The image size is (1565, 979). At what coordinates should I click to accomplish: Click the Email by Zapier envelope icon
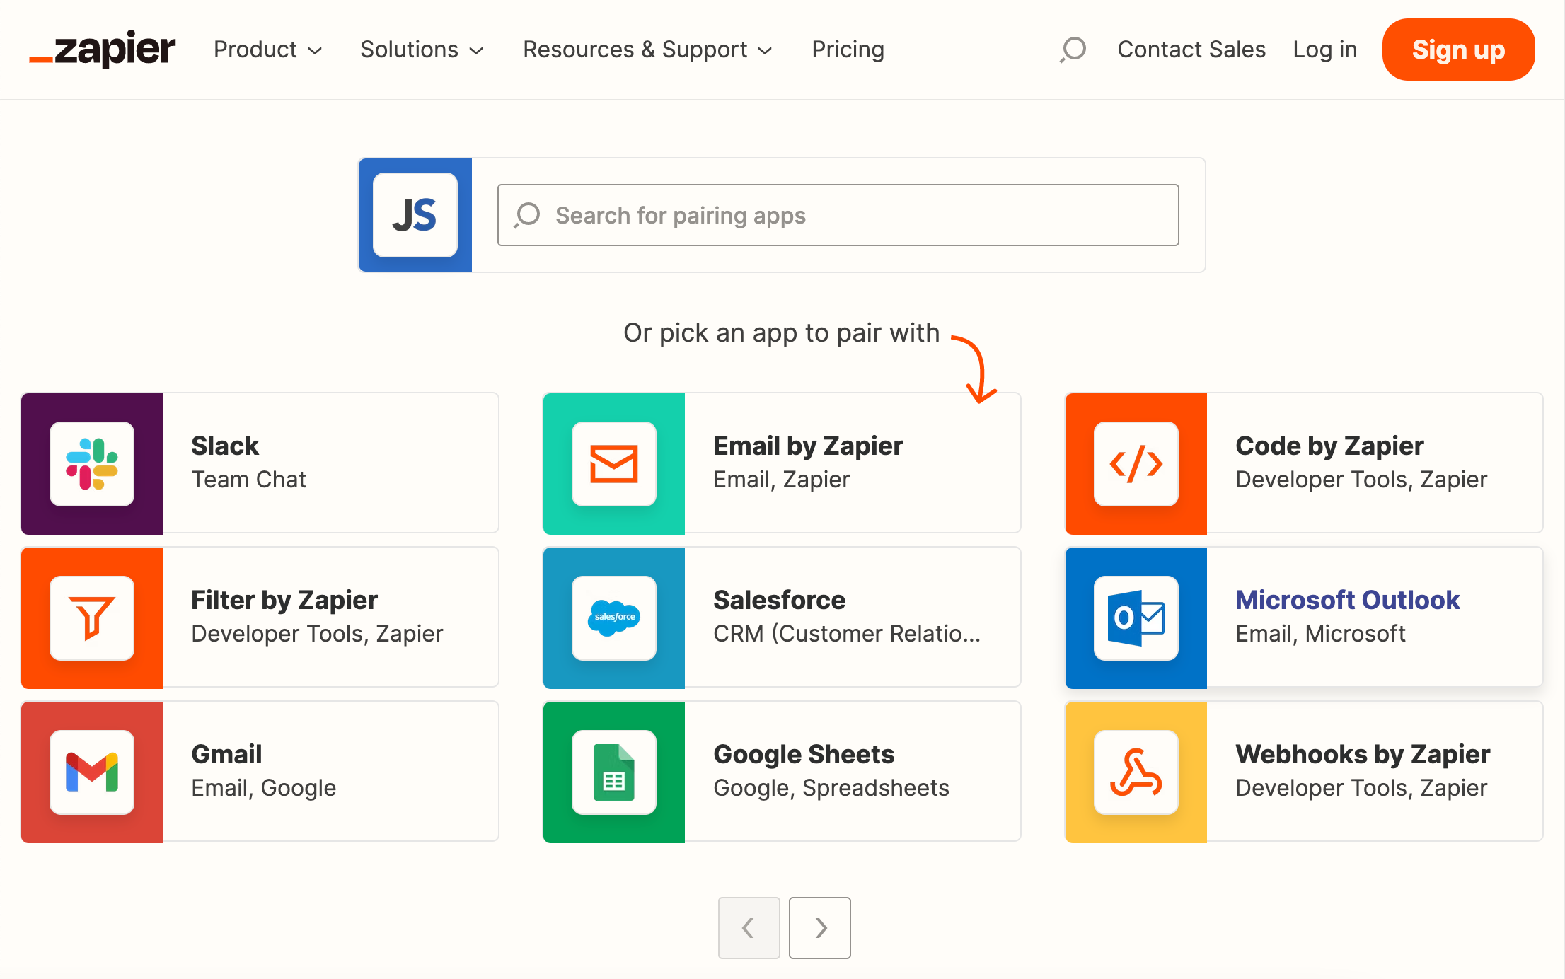pos(614,464)
